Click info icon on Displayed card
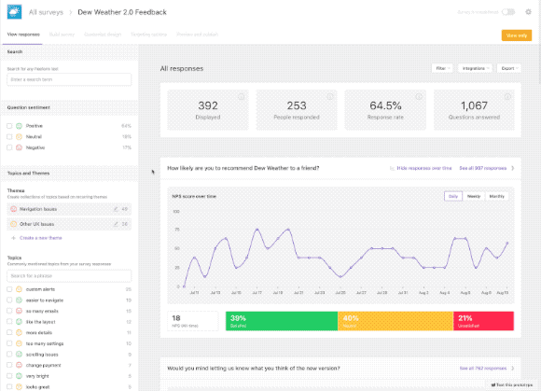This screenshot has height=391, width=541. [x=242, y=97]
